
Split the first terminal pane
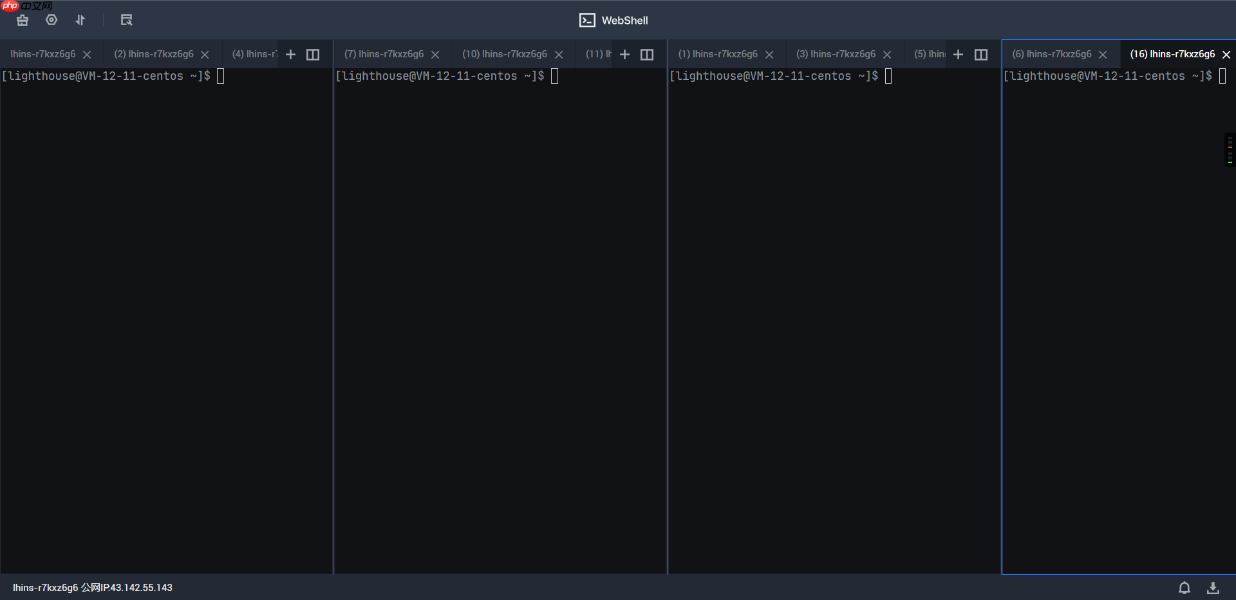[313, 55]
